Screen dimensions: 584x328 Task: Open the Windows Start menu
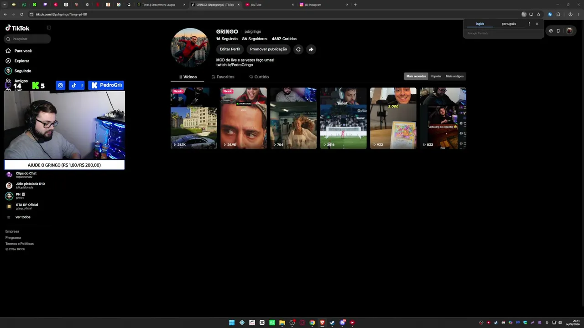pyautogui.click(x=232, y=323)
